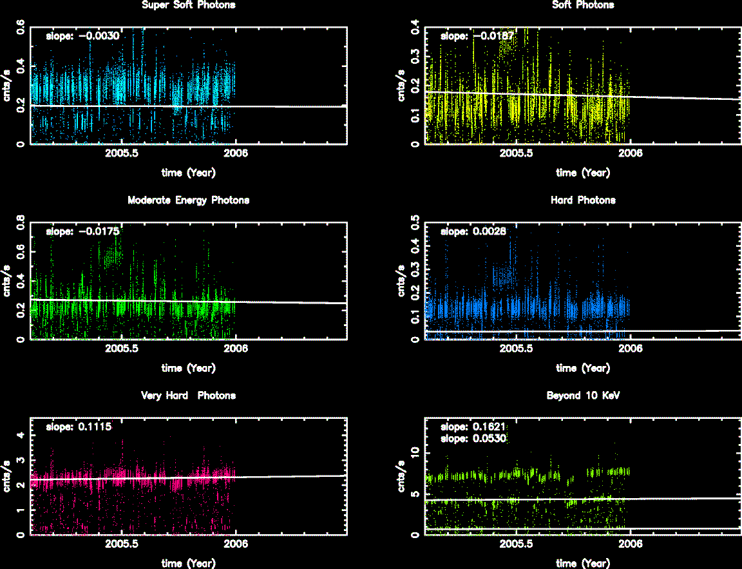The image size is (742, 569).
Task: Click the cnts/s axis label of Hard Photons
Action: [x=401, y=281]
